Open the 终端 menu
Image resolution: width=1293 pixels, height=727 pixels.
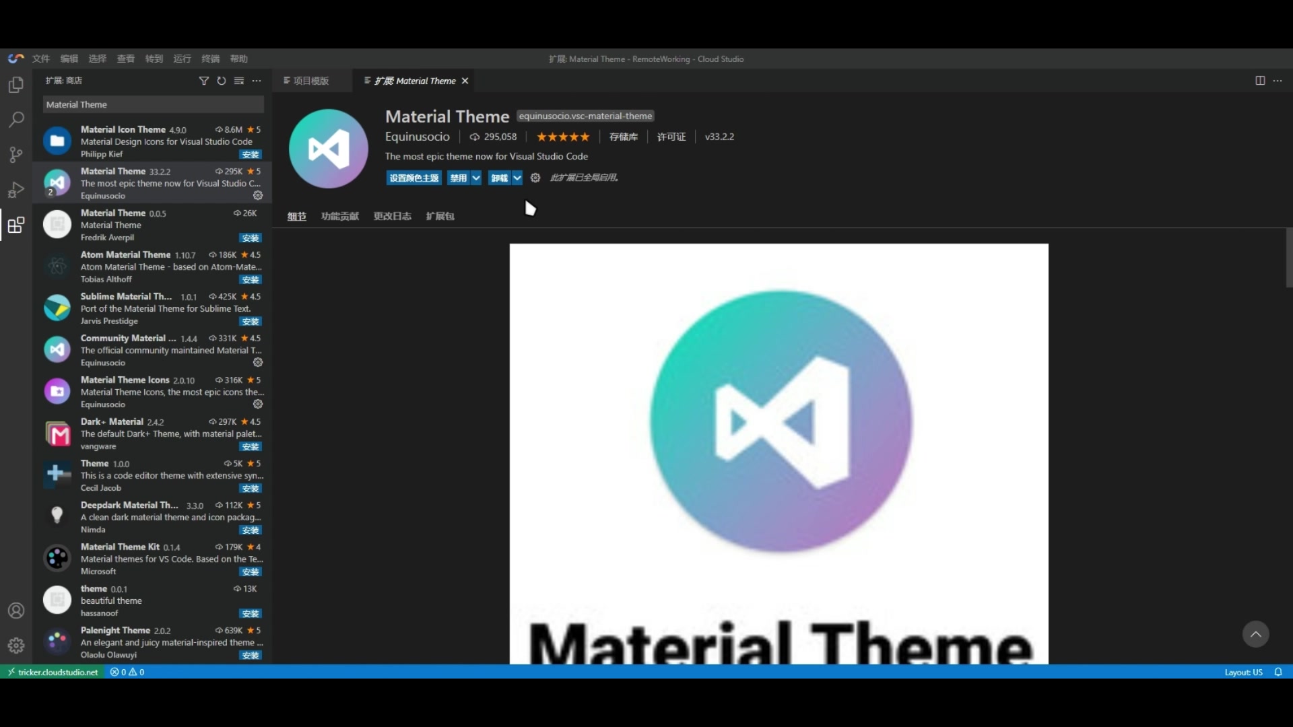pos(210,59)
